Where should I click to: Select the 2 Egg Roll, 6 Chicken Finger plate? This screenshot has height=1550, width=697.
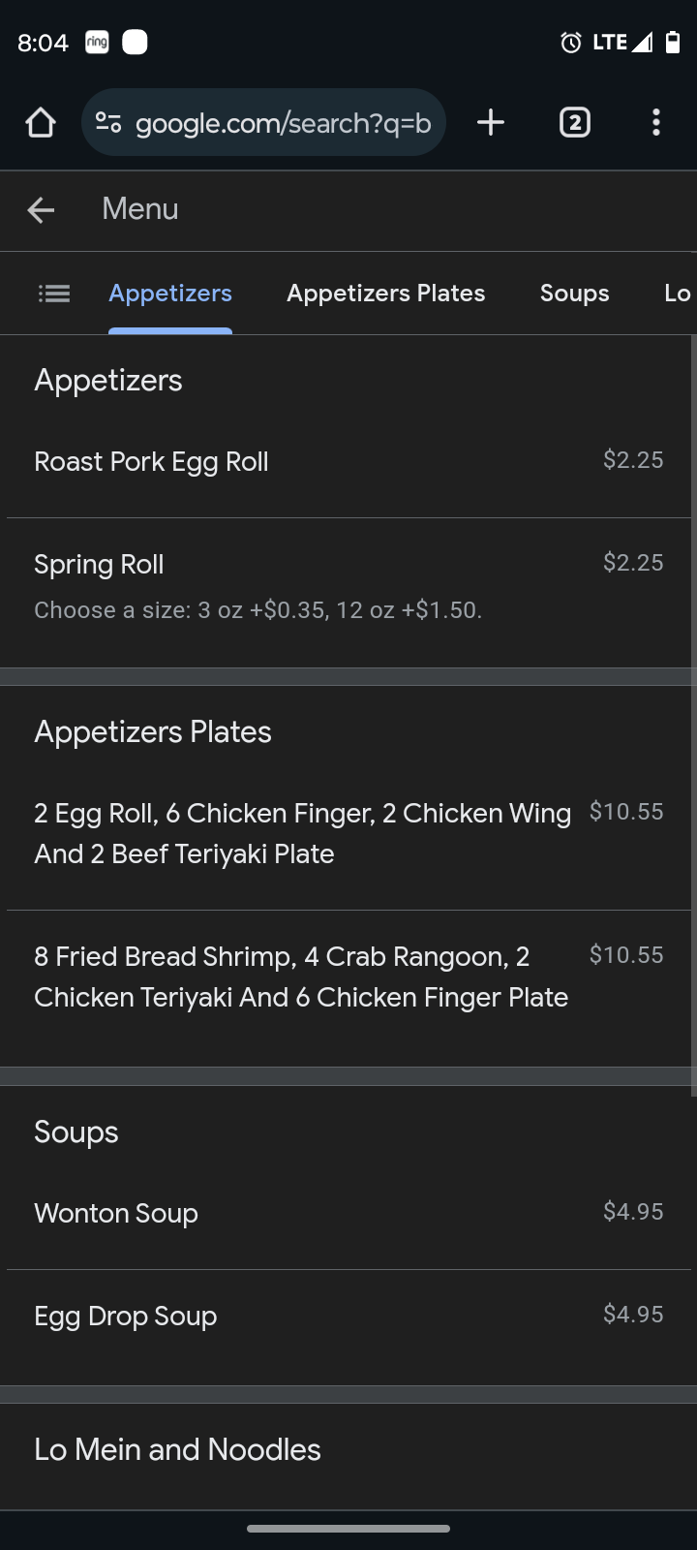(x=302, y=833)
